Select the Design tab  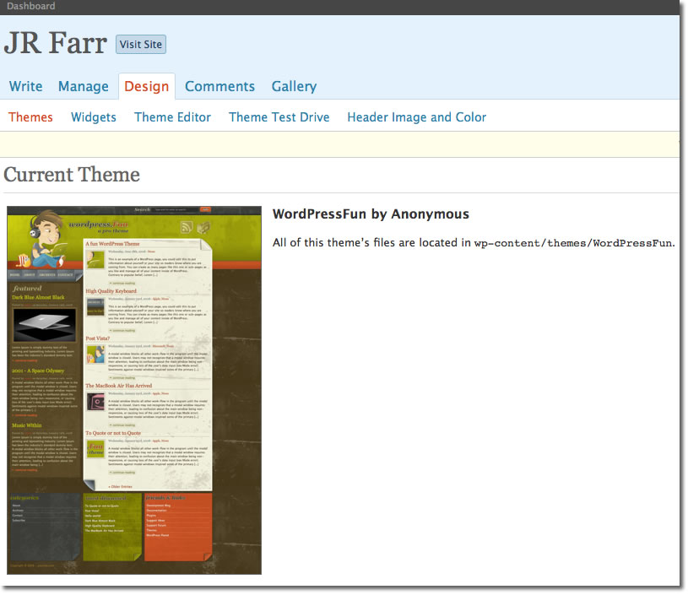[147, 86]
